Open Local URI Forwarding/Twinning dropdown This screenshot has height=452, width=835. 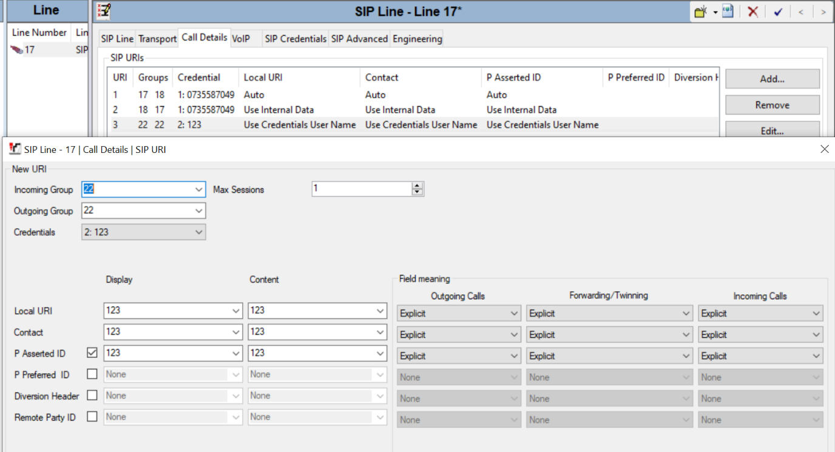pyautogui.click(x=609, y=314)
